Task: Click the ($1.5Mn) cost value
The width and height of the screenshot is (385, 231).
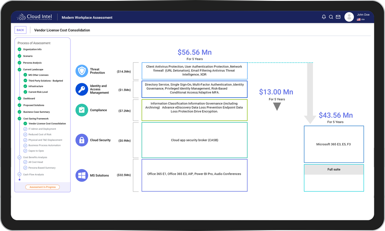Action: [x=124, y=90]
